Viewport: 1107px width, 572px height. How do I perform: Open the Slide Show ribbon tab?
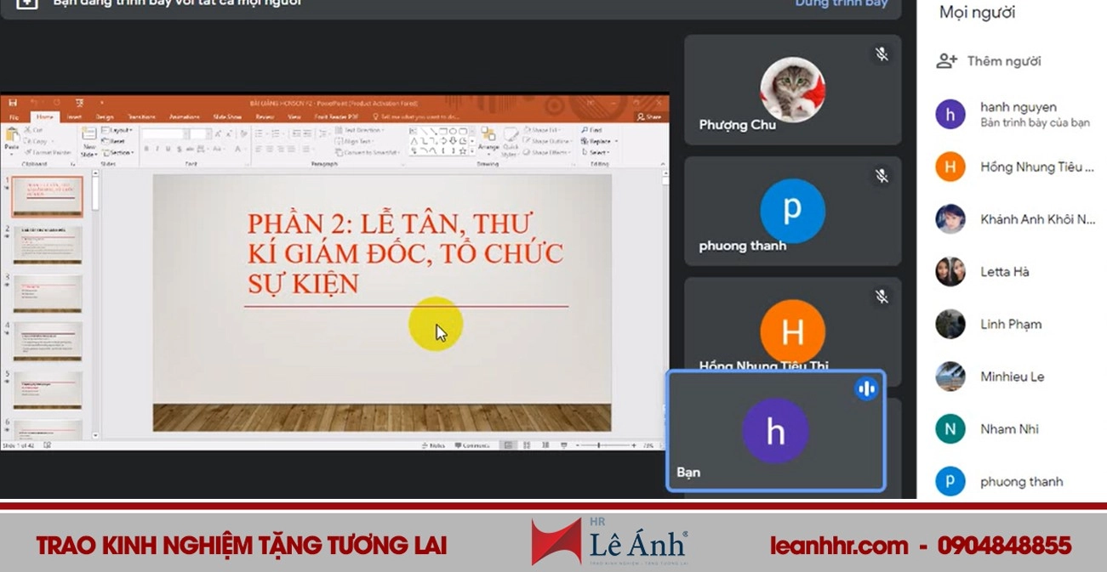point(228,117)
